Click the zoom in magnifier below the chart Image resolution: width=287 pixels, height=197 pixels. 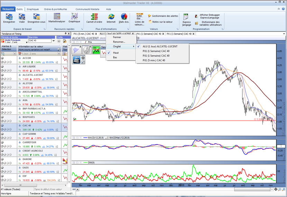(284, 189)
